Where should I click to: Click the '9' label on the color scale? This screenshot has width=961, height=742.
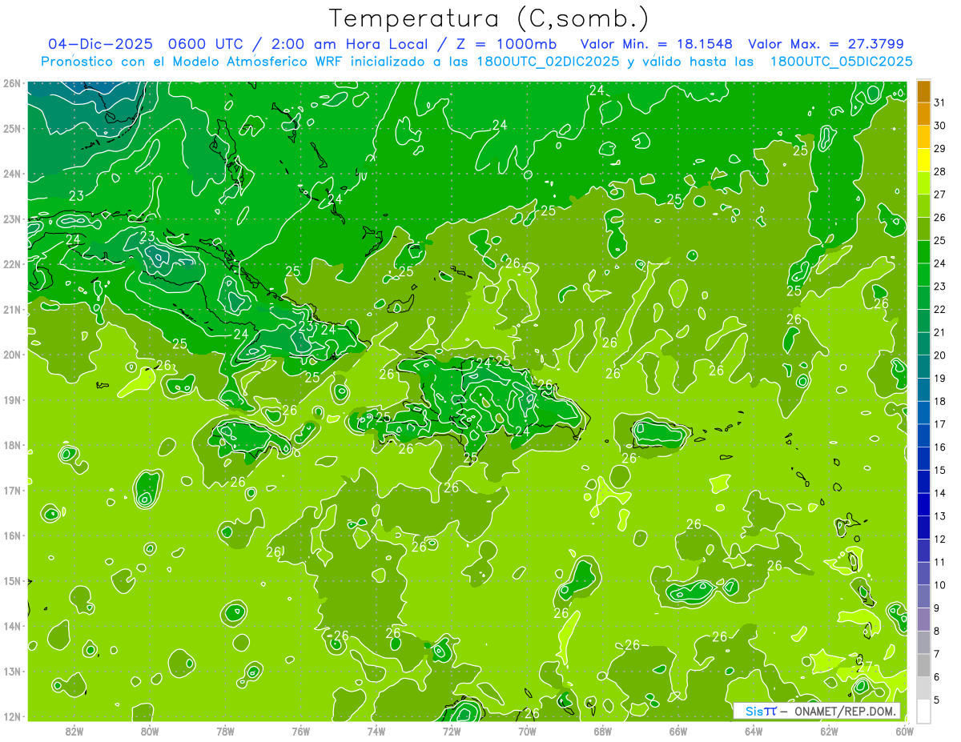(936, 608)
